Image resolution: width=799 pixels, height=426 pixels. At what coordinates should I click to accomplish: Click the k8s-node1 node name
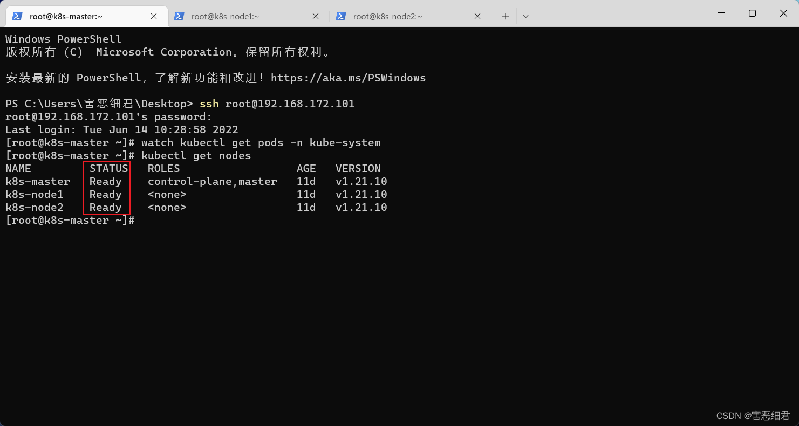pos(35,194)
